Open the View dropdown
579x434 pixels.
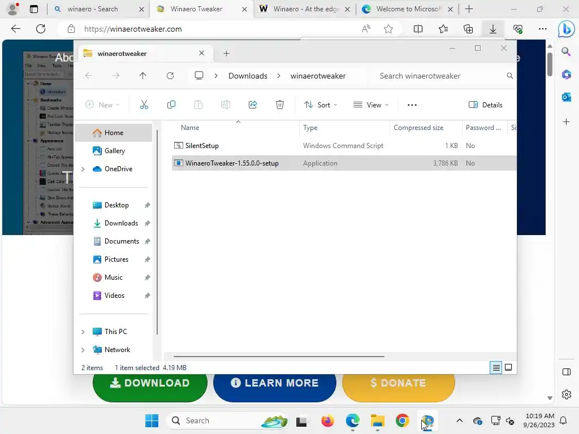click(371, 105)
